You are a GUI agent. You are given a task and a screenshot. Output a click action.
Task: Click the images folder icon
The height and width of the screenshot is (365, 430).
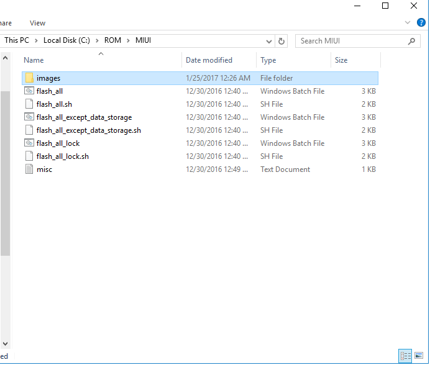(x=29, y=78)
